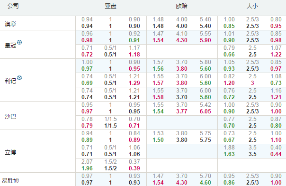
Task: Open the 皇冠 company link
Action: click(x=10, y=45)
